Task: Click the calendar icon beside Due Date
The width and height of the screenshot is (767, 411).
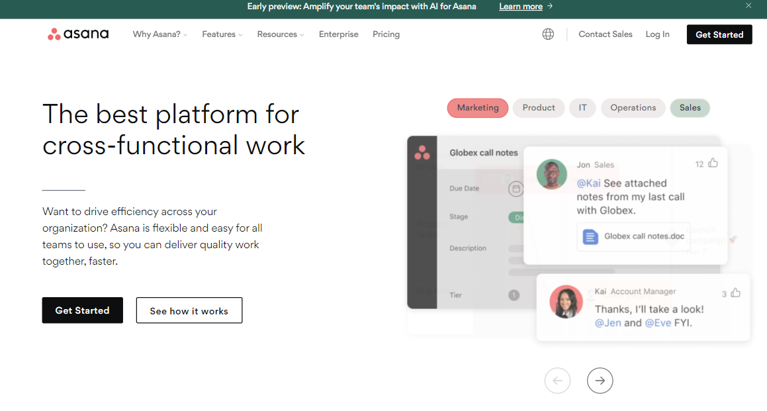Action: click(x=516, y=189)
